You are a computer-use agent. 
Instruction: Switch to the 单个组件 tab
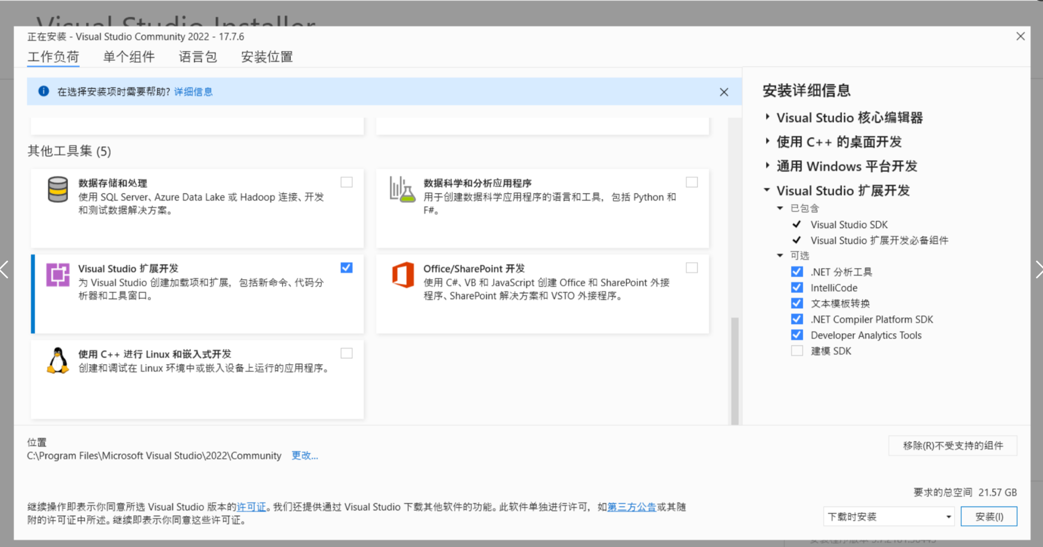129,57
